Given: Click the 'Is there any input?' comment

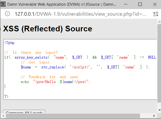Looking at the screenshot, I should tap(31, 52).
